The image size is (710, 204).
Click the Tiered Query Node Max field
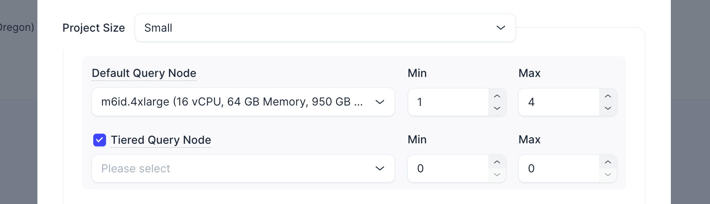[559, 168]
